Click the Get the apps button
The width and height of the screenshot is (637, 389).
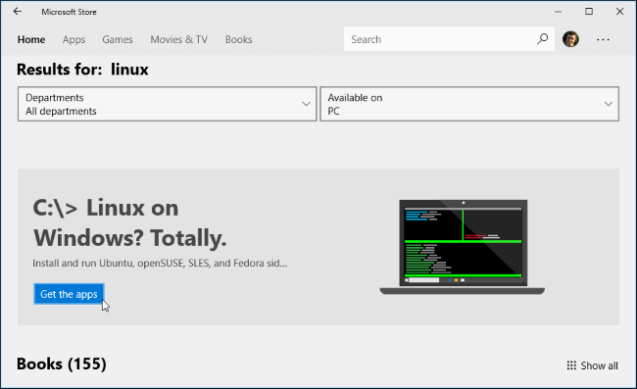[69, 294]
